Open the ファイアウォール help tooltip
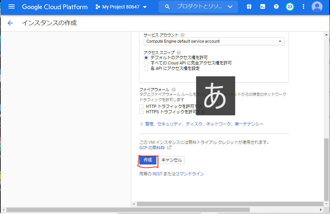The image size is (330, 214). point(173,89)
